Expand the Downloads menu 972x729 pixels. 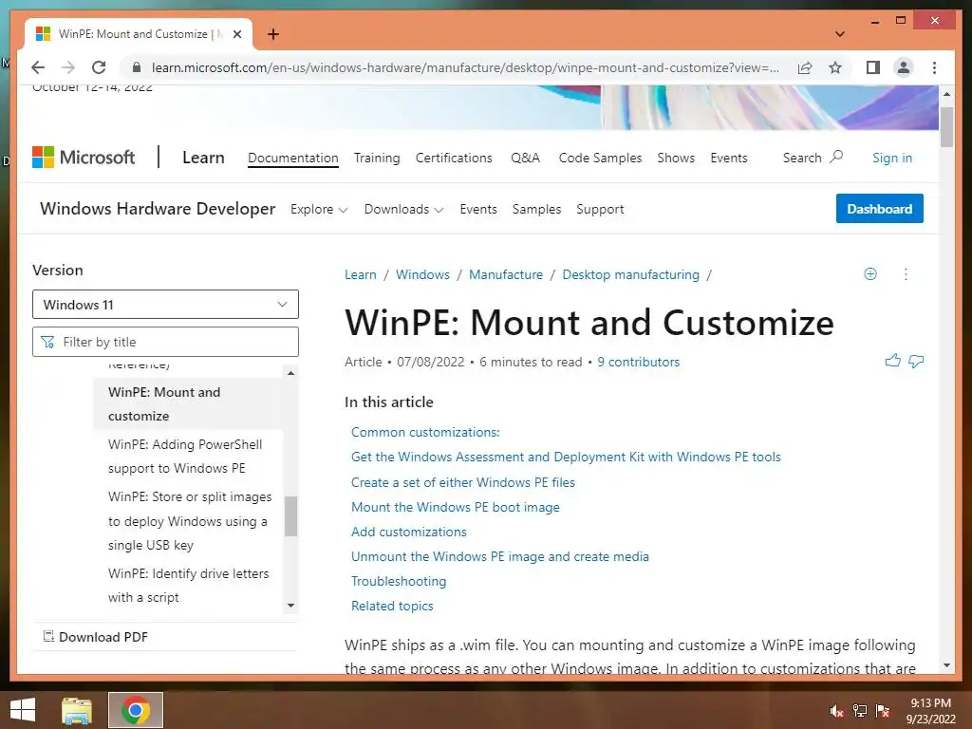tap(403, 210)
